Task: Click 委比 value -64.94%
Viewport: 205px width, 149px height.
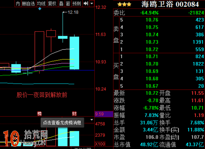Action: pyautogui.click(x=149, y=13)
